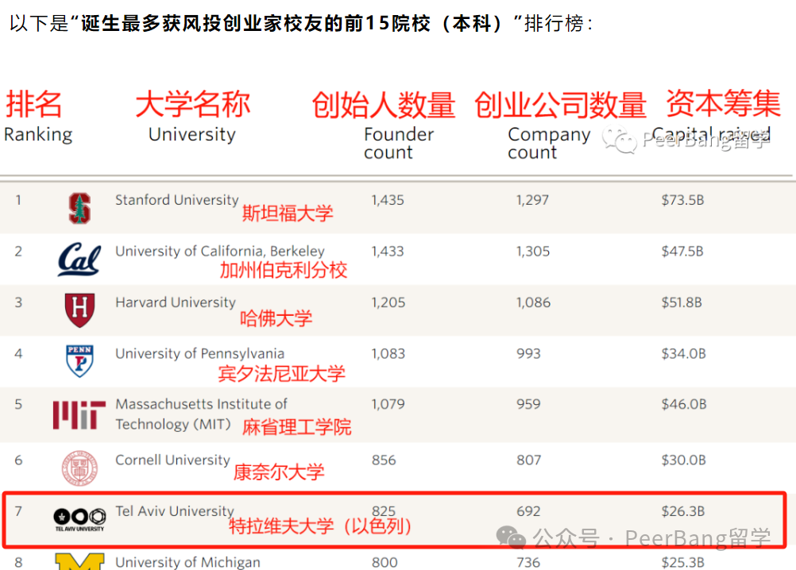Click the Penn shield logo
This screenshot has height=570, width=796.
(x=79, y=361)
